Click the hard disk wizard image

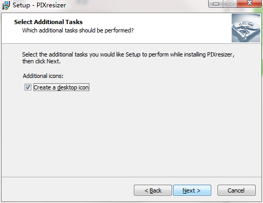246,28
